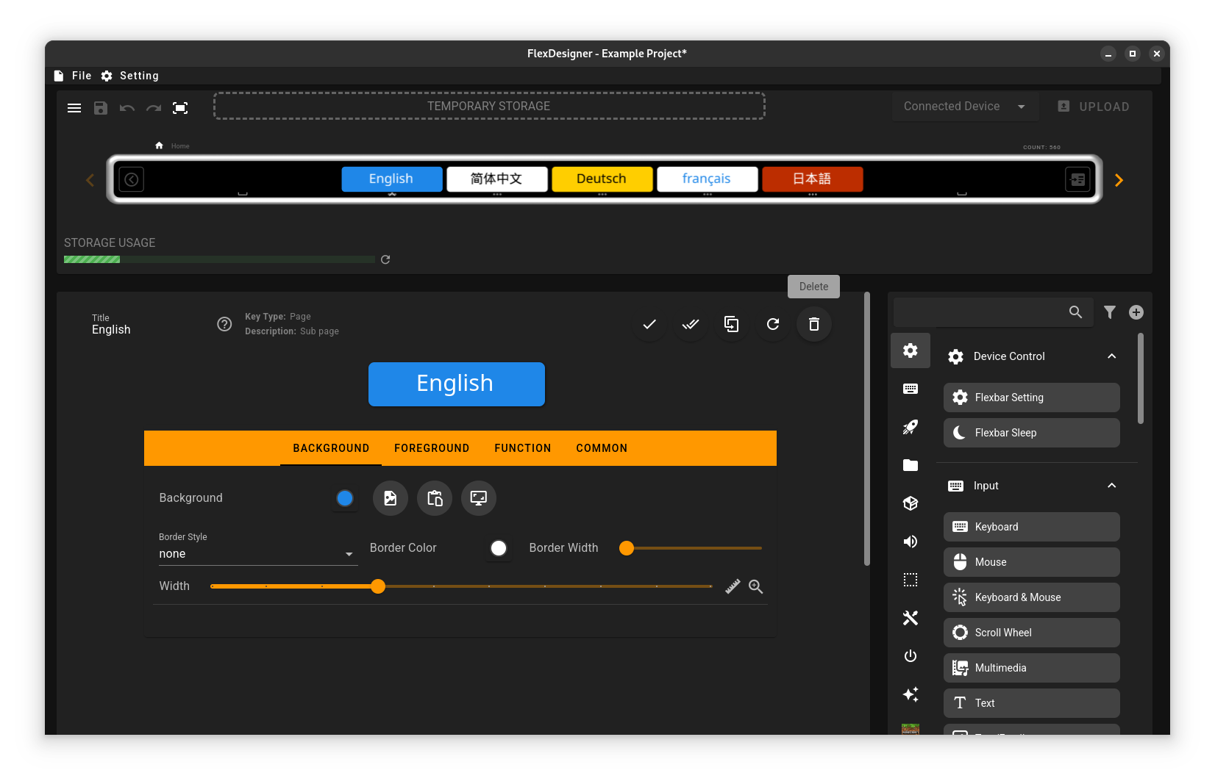Viewport: 1215px width, 784px height.
Task: Select the rocket launcher category in the right sidebar
Action: [x=911, y=427]
